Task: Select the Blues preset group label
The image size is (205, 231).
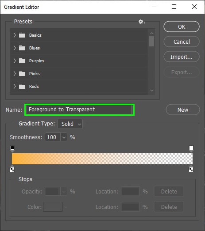Action: click(x=35, y=48)
